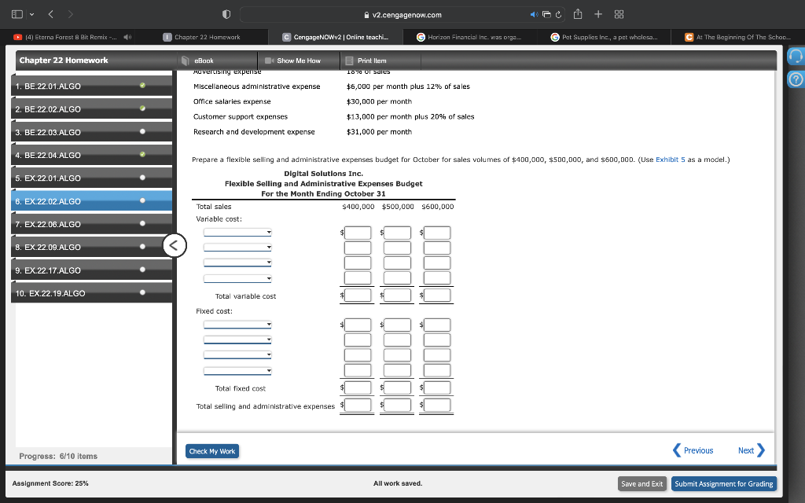This screenshot has width=805, height=503.
Task: Click first variable cost field under $400,000
Action: pyautogui.click(x=358, y=233)
